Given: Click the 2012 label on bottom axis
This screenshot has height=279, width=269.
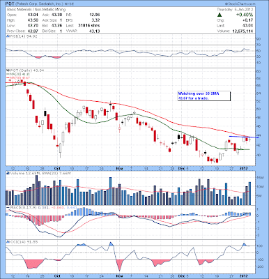Looking at the screenshot, I should [243, 276].
